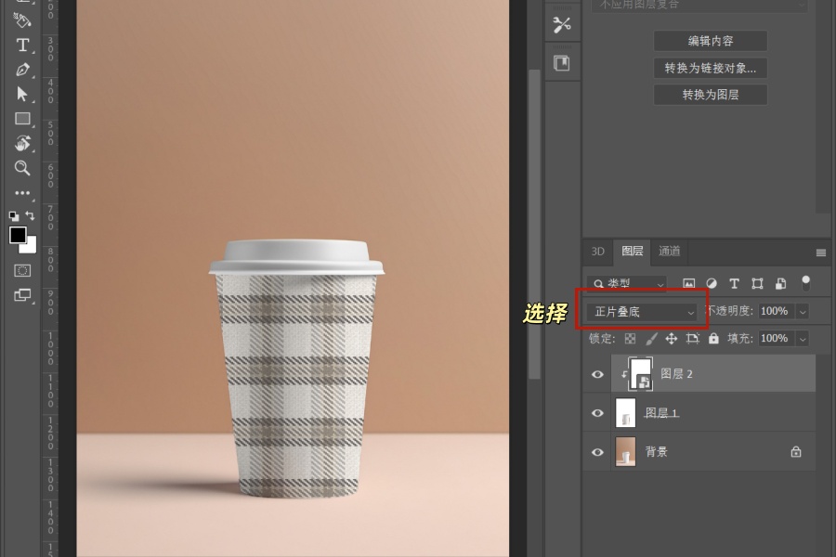Swap foreground and background colors
The width and height of the screenshot is (836, 557).
coord(31,216)
